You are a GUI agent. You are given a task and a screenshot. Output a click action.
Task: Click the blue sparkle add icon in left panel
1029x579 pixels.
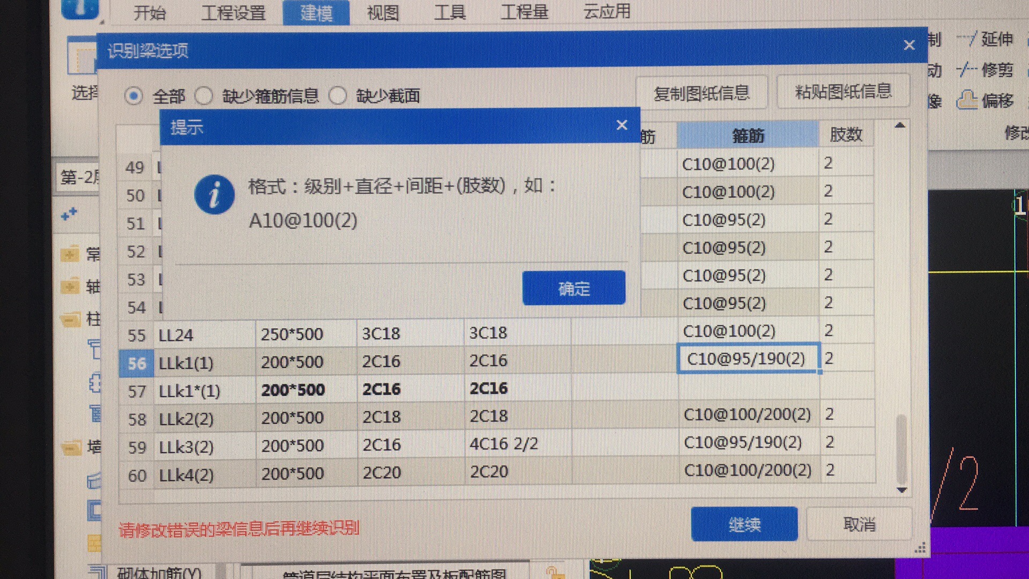[x=69, y=214]
